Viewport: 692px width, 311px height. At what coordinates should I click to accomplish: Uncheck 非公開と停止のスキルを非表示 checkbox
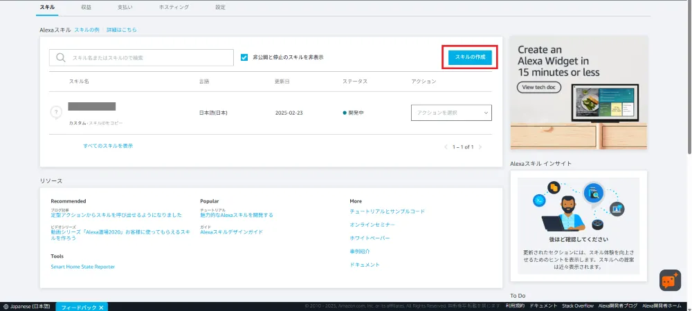(x=244, y=57)
